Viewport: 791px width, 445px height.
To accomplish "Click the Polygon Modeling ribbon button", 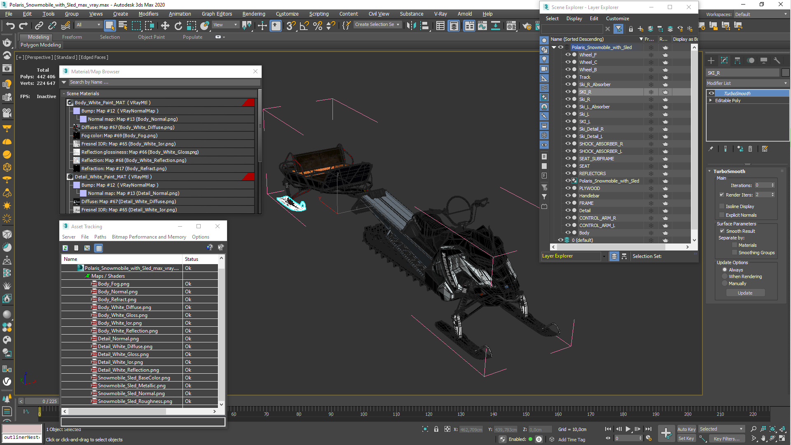I will [41, 45].
